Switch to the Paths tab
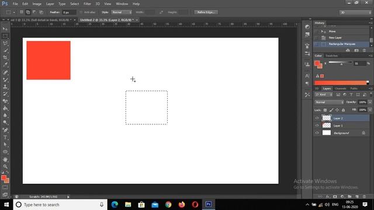The height and width of the screenshot is (210, 374). pyautogui.click(x=354, y=89)
